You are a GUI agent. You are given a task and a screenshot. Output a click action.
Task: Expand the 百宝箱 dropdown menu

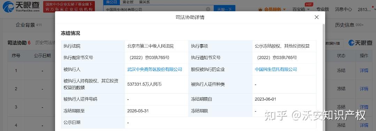pos(301,9)
